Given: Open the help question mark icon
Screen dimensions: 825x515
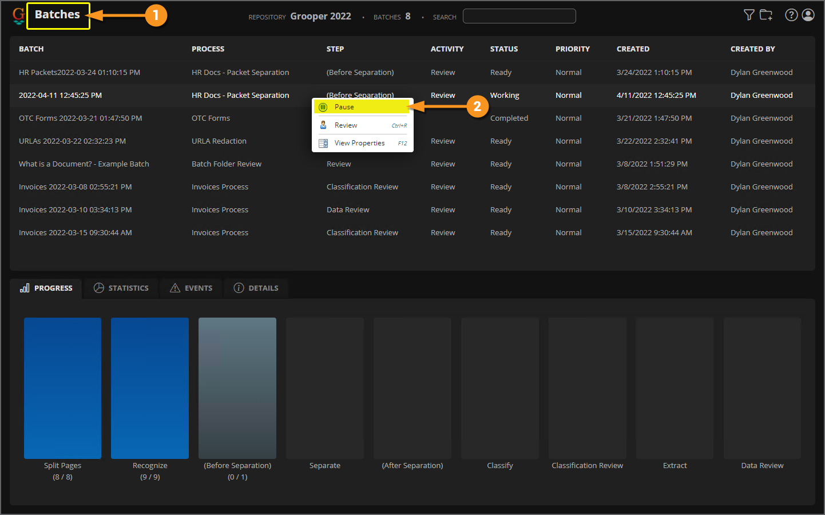Looking at the screenshot, I should (x=791, y=15).
